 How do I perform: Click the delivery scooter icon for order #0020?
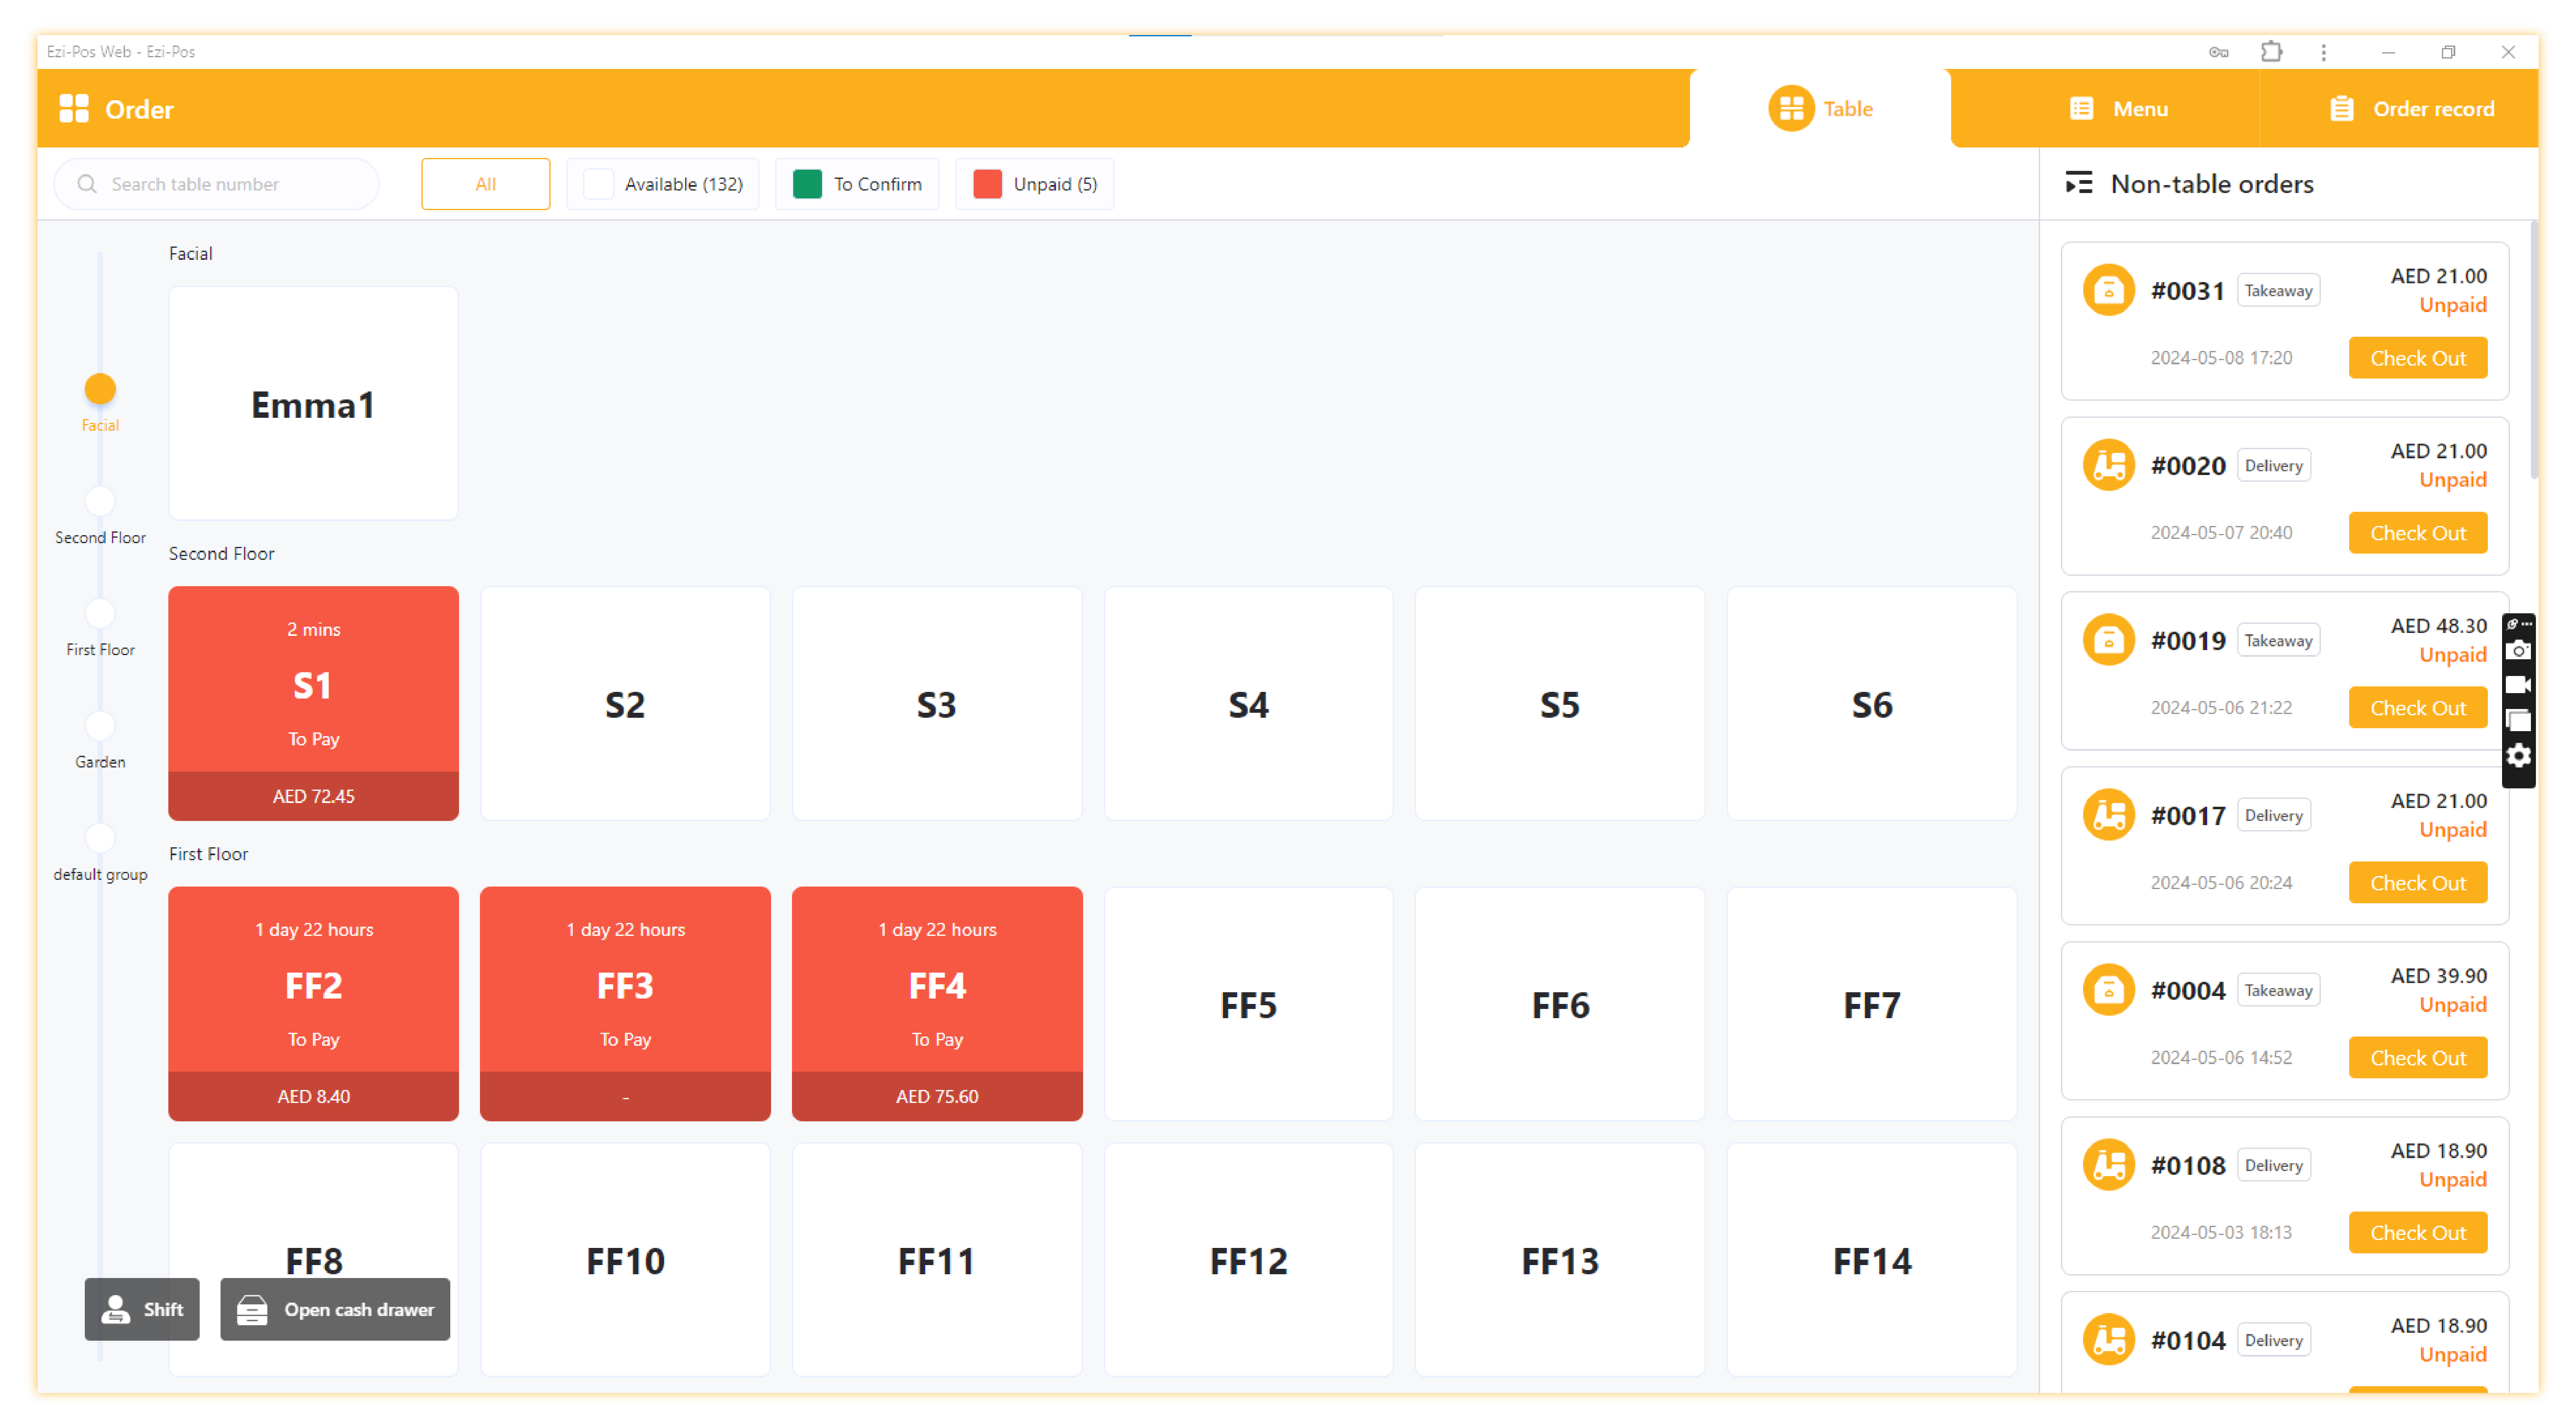point(2108,465)
